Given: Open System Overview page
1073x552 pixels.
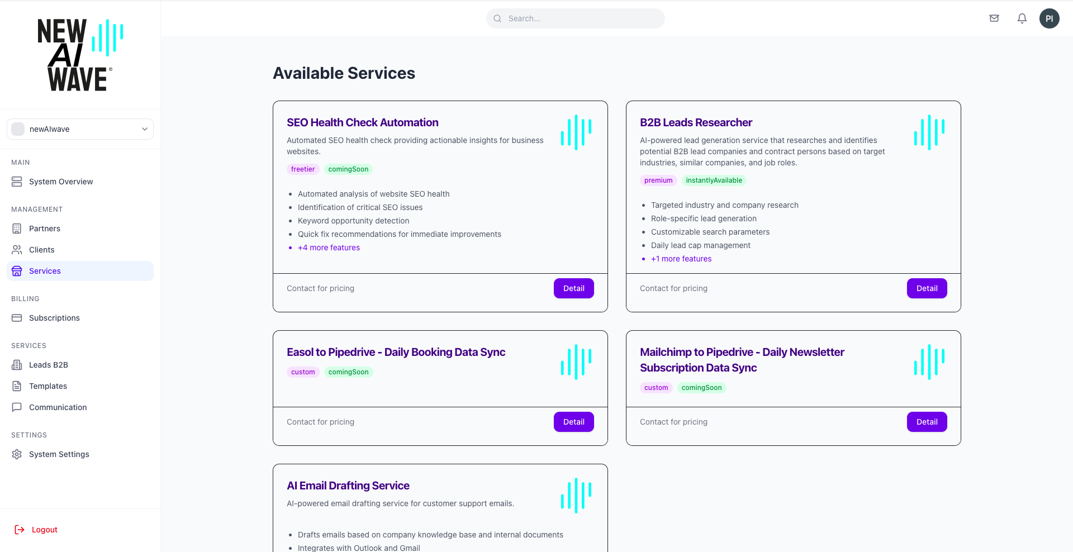Looking at the screenshot, I should 80,182.
